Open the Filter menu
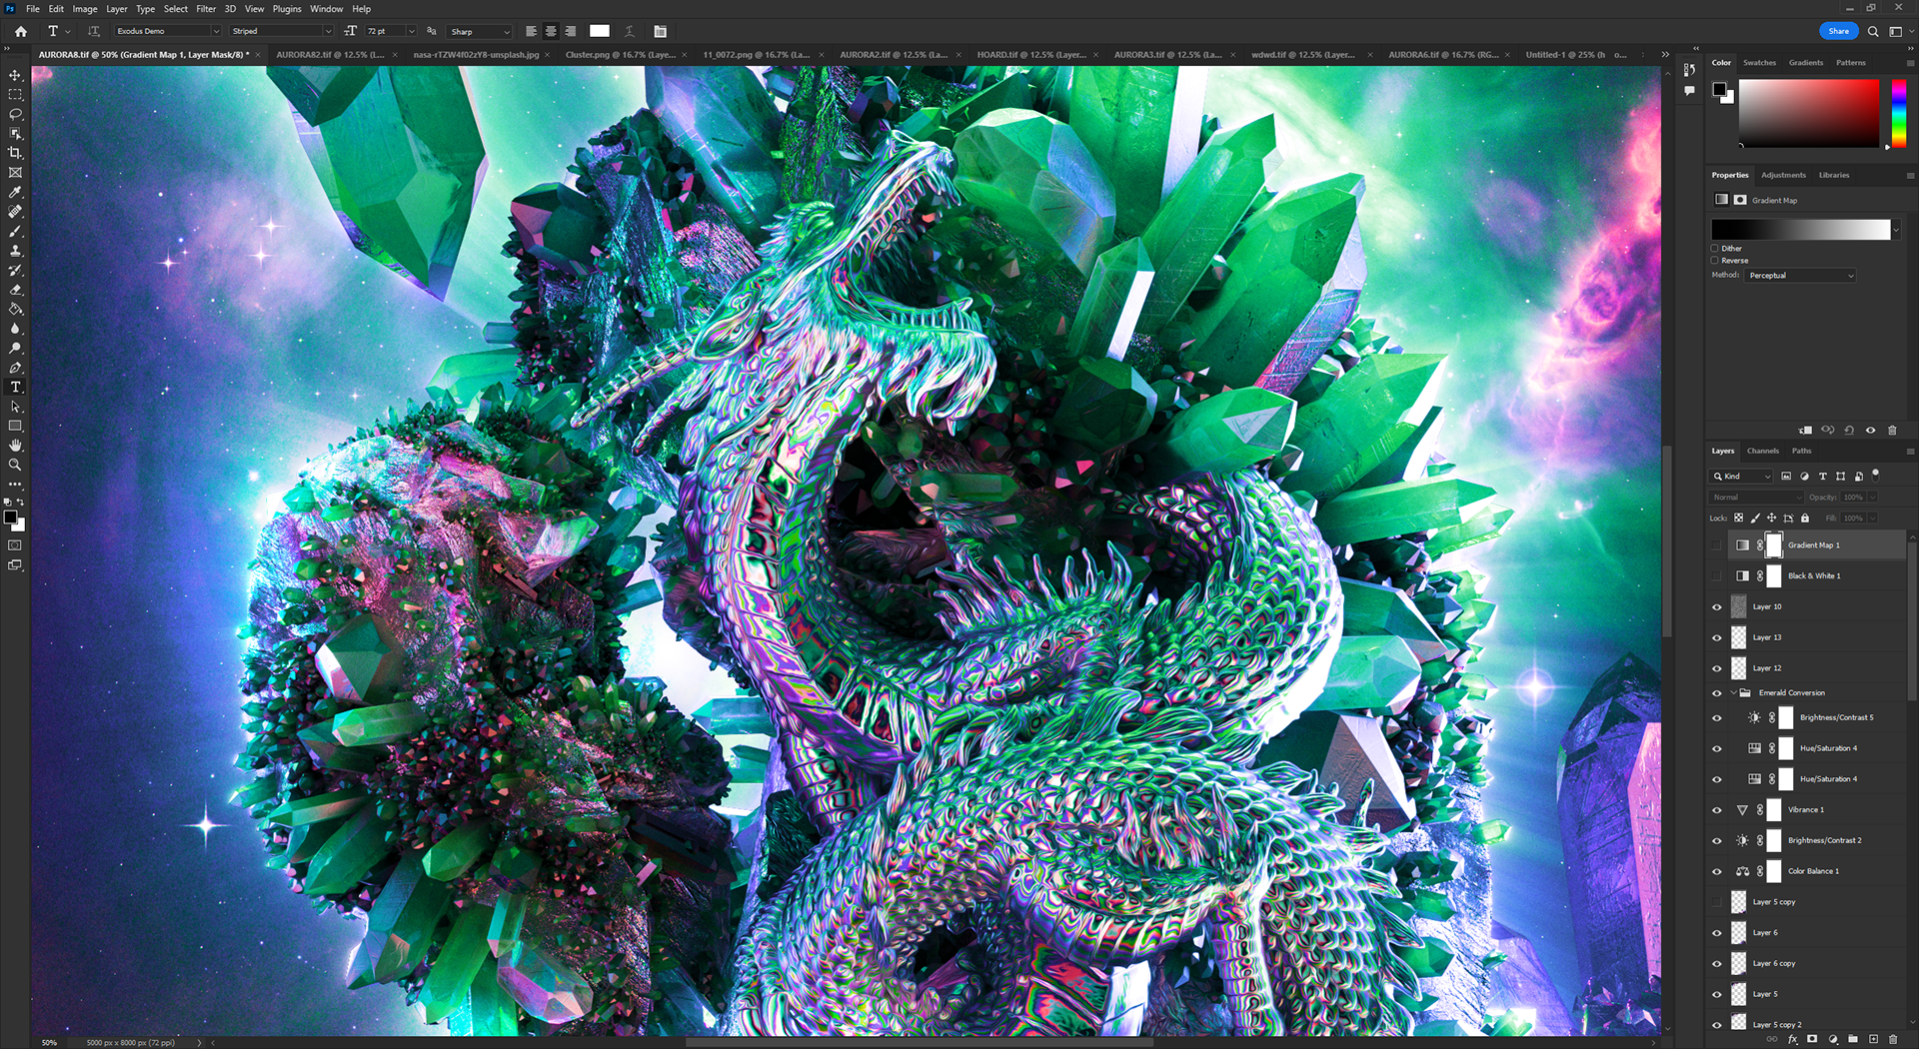The image size is (1919, 1049). click(x=206, y=9)
